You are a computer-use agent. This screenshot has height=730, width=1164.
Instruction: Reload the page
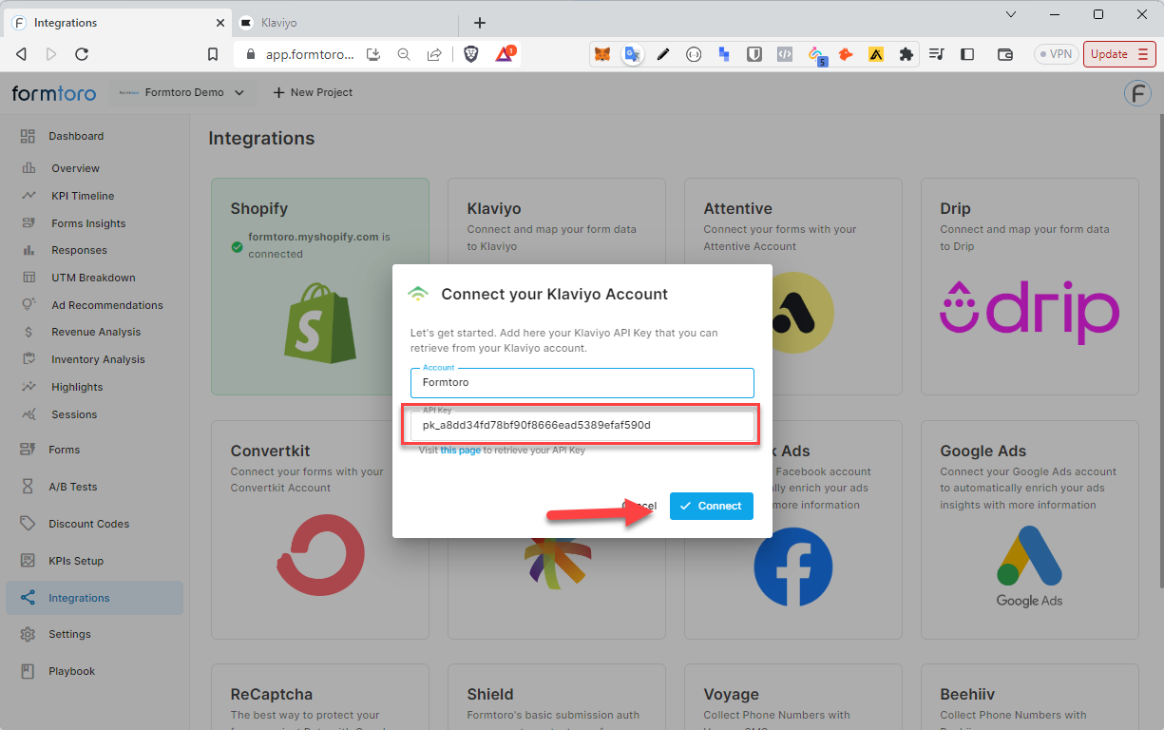pos(81,54)
